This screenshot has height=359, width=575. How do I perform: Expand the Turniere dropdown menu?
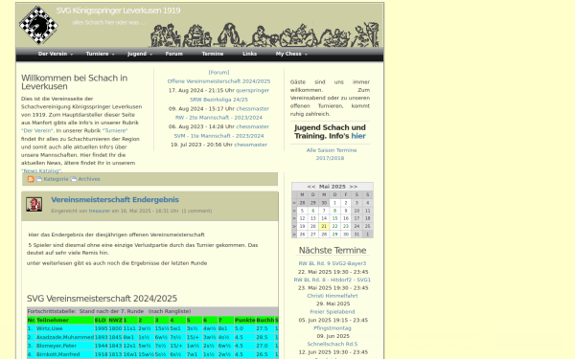[x=100, y=54]
